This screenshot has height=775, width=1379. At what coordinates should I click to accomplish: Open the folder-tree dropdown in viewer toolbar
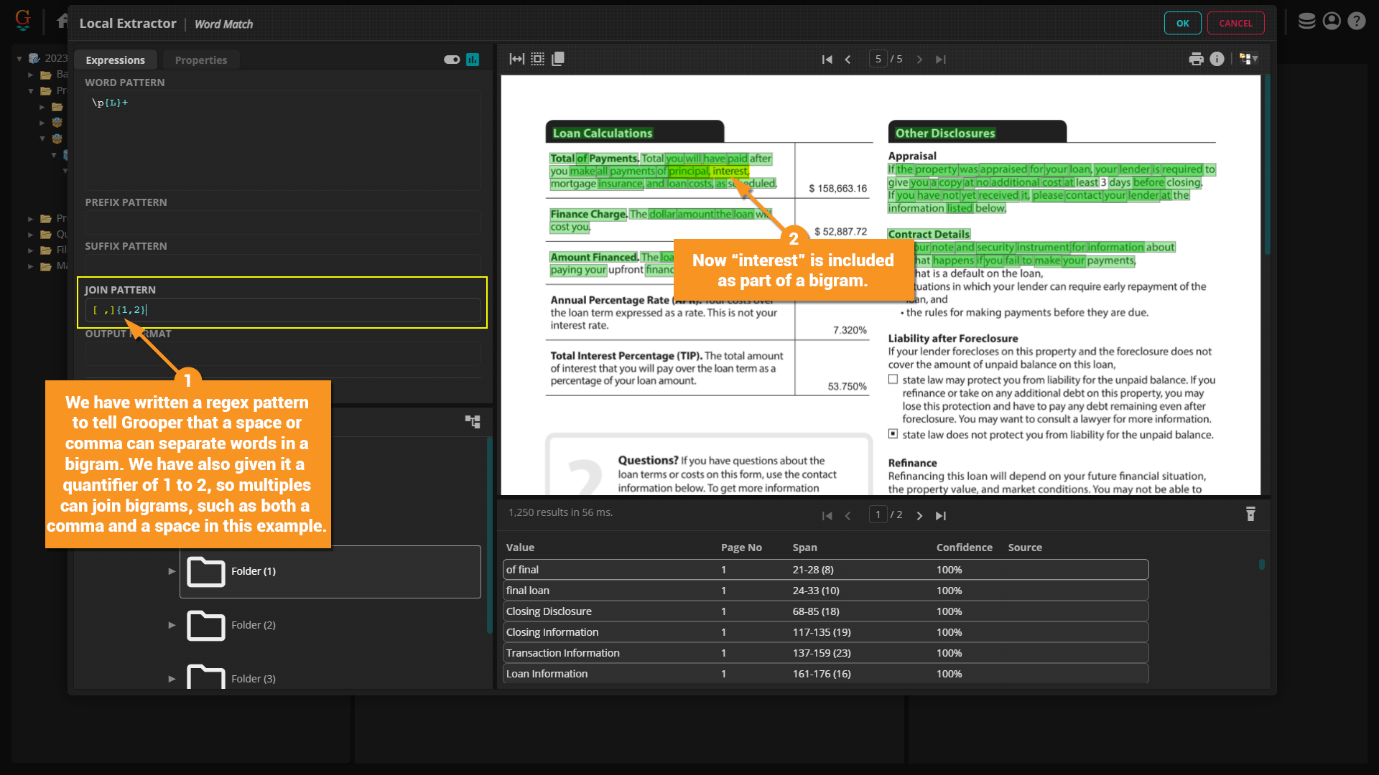pos(1249,59)
